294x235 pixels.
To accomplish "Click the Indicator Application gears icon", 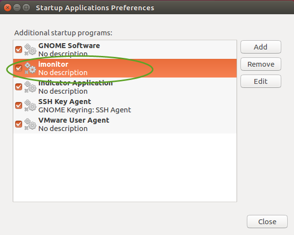I will coord(30,87).
